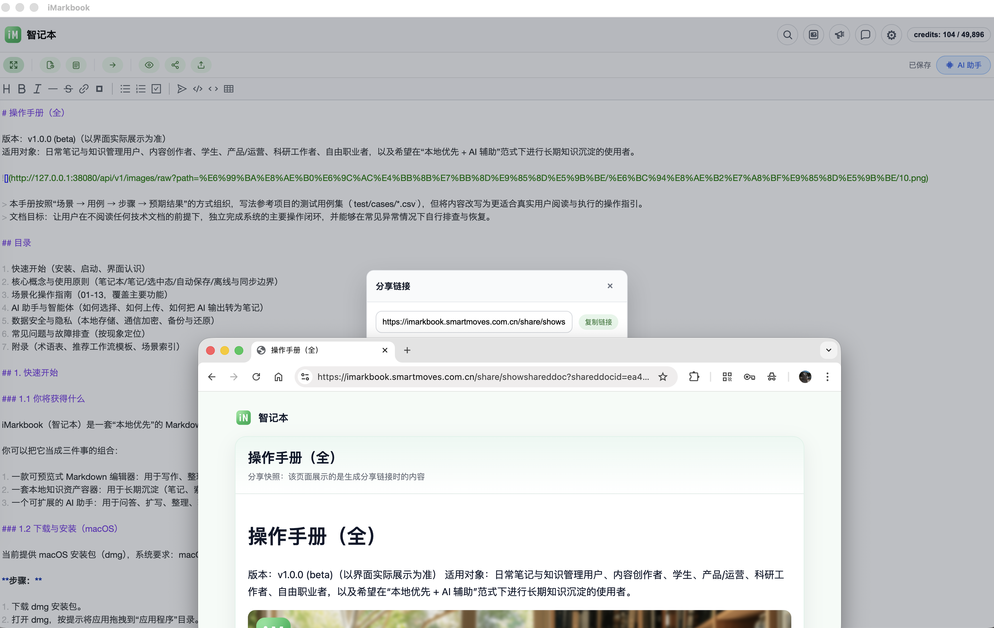This screenshot has width=994, height=628.
Task: Insert a table using the table icon
Action: tap(229, 89)
